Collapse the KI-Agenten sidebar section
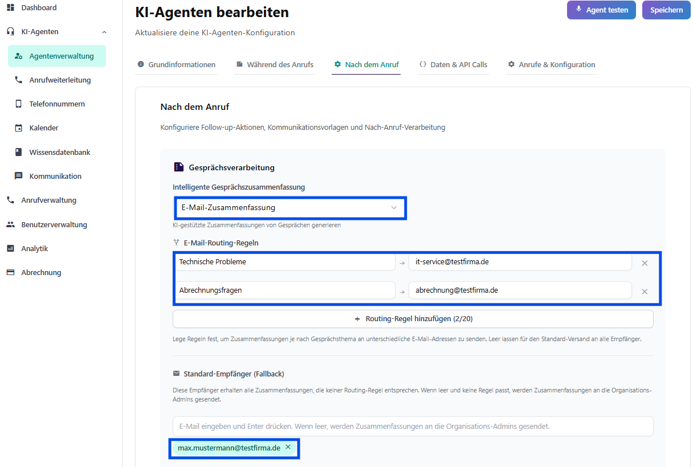The width and height of the screenshot is (693, 467). coord(104,32)
